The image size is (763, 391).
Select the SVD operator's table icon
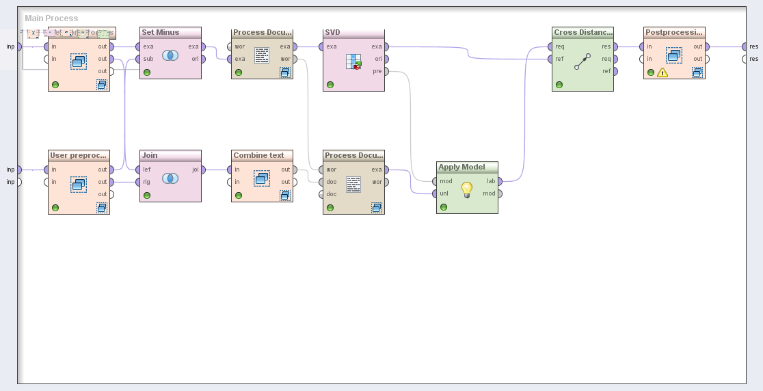tap(353, 62)
